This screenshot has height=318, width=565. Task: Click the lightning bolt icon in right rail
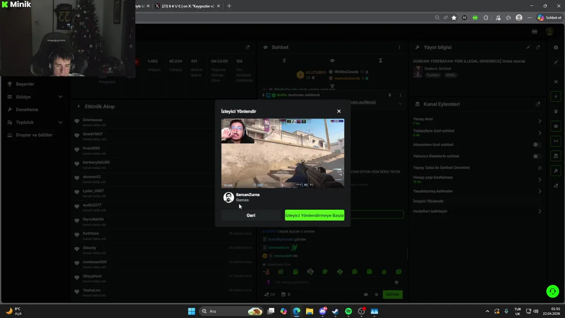pos(556,96)
